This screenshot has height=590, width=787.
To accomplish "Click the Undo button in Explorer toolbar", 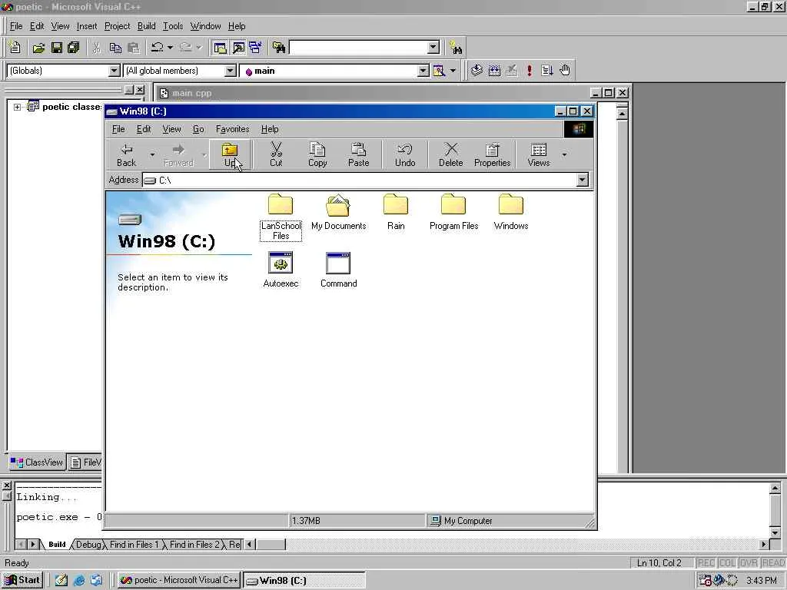I will (404, 154).
